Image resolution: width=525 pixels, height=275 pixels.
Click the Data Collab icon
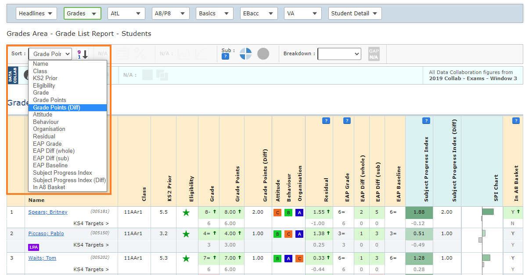[x=13, y=75]
